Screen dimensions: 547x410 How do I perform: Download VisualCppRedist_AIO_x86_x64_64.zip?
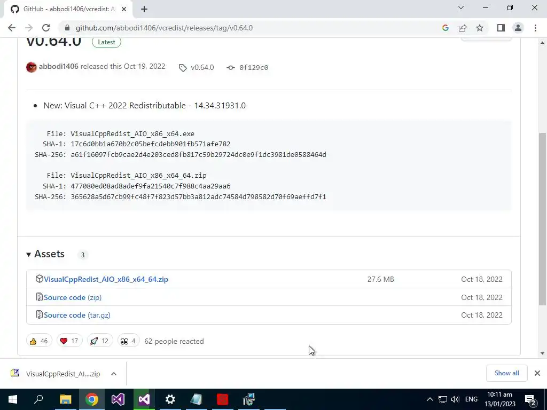106,279
